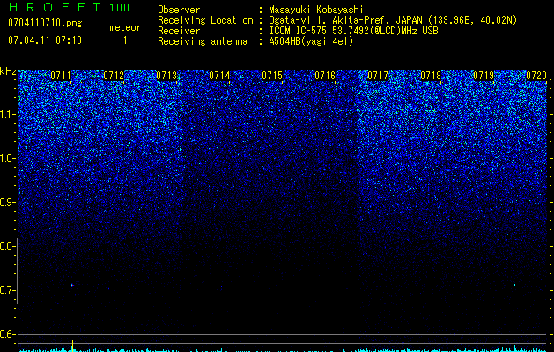Viewport: 554px width, 352px height.
Task: Click the version number 1.0.0
Action: pos(120,7)
